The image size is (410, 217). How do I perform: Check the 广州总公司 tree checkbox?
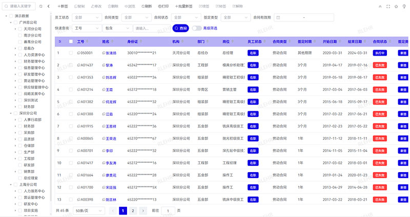click(x=15, y=22)
